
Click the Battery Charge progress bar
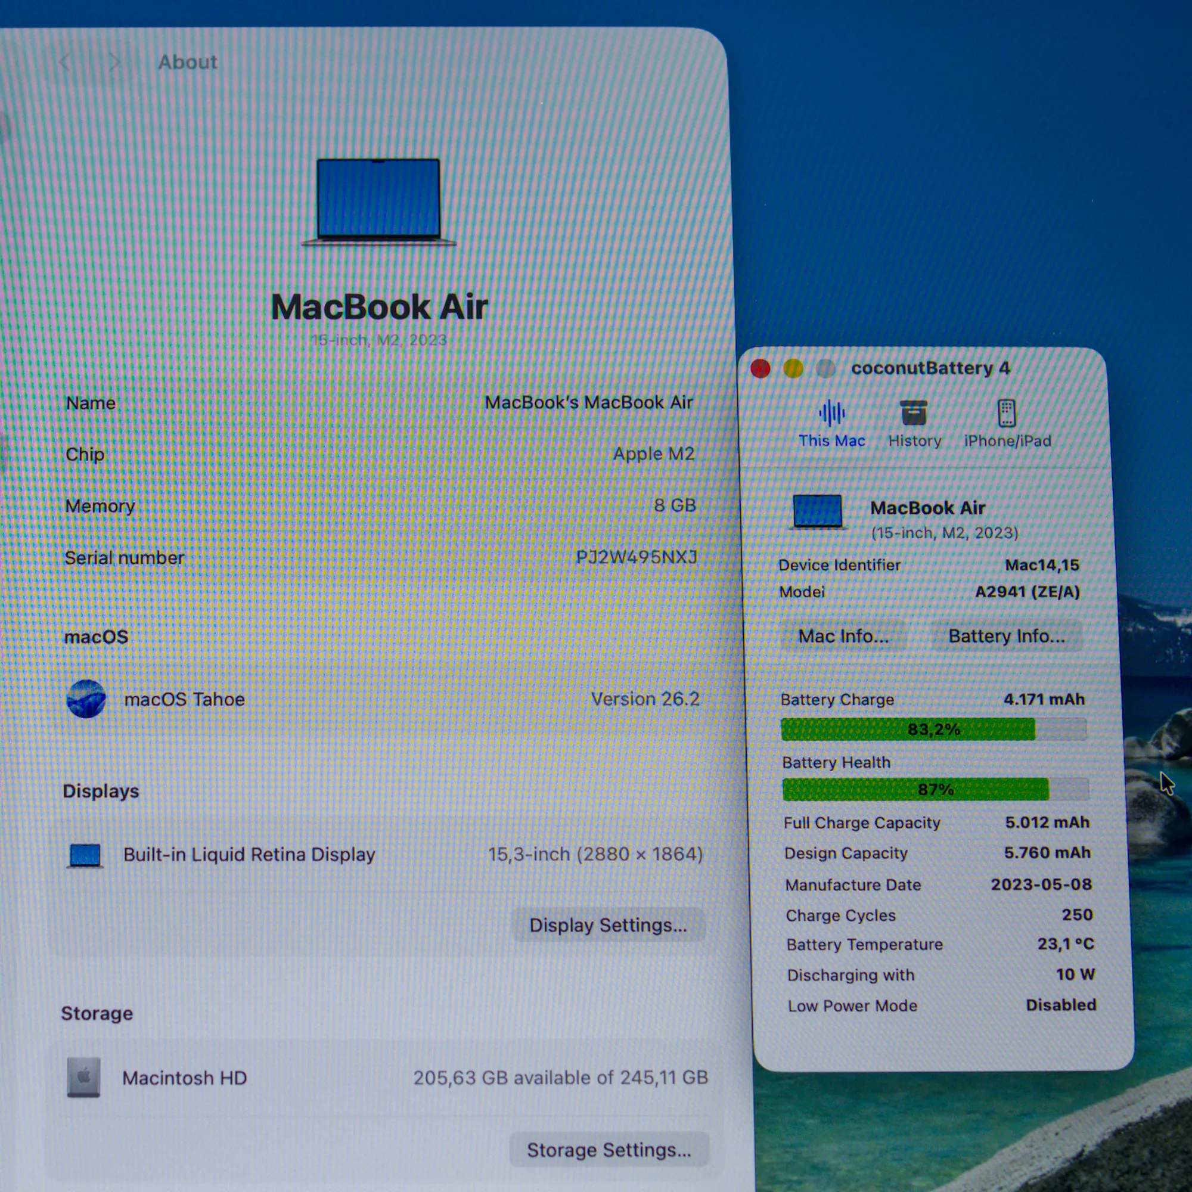[933, 730]
